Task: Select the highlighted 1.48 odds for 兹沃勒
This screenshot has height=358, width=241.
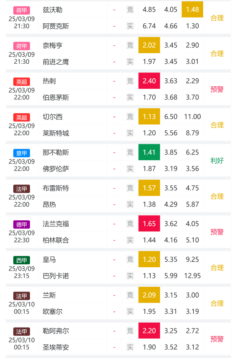Action: click(192, 10)
